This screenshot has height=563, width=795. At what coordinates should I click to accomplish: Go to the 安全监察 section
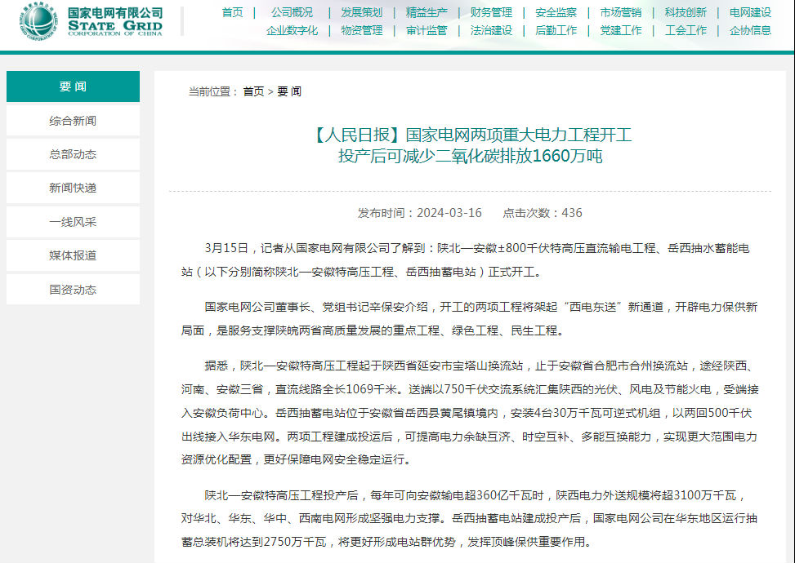pos(556,12)
